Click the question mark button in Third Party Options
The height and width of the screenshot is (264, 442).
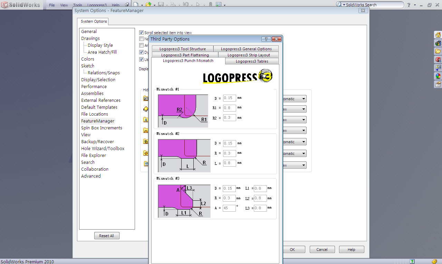point(266,39)
